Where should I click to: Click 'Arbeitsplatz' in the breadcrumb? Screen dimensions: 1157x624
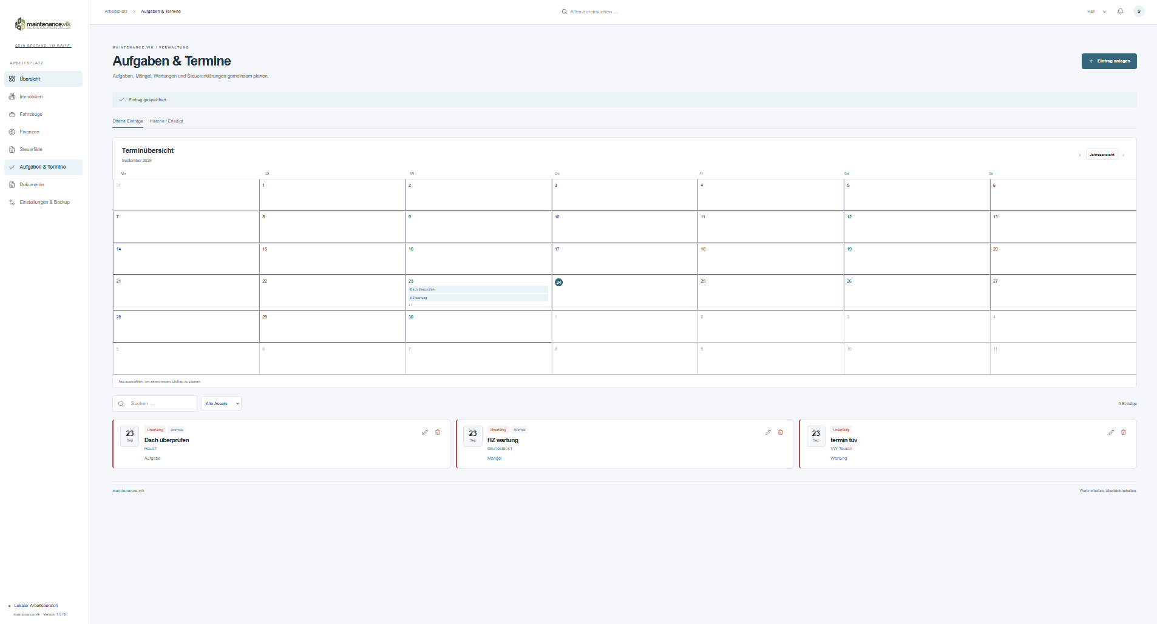pyautogui.click(x=116, y=12)
